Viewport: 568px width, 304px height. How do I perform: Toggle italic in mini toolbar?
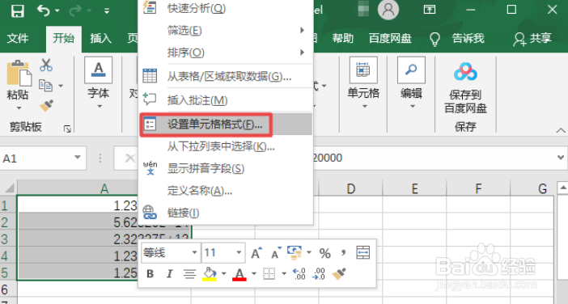[x=169, y=274]
